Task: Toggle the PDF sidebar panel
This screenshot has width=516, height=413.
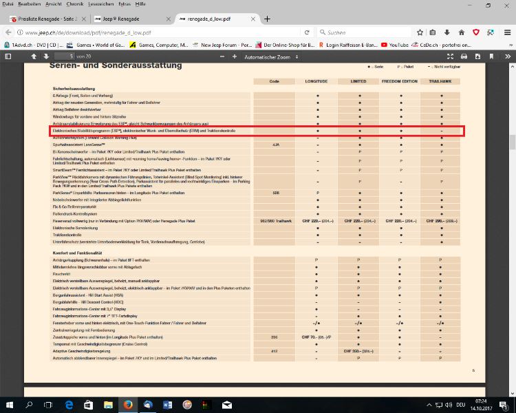Action: coord(9,56)
